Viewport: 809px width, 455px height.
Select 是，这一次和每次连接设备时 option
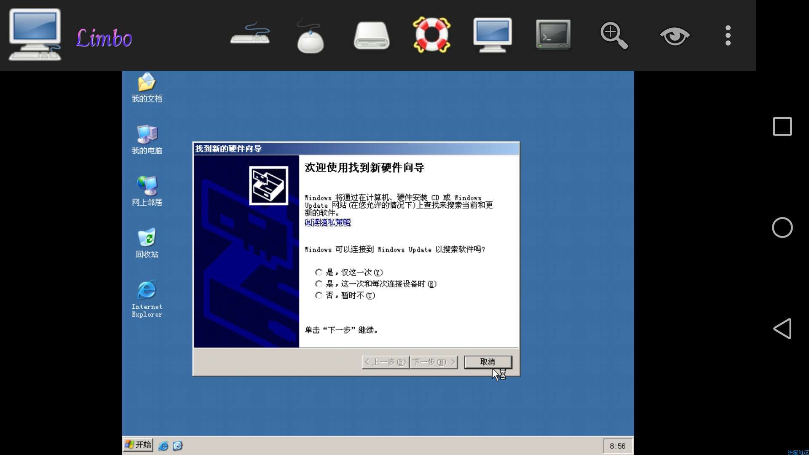[x=376, y=284]
